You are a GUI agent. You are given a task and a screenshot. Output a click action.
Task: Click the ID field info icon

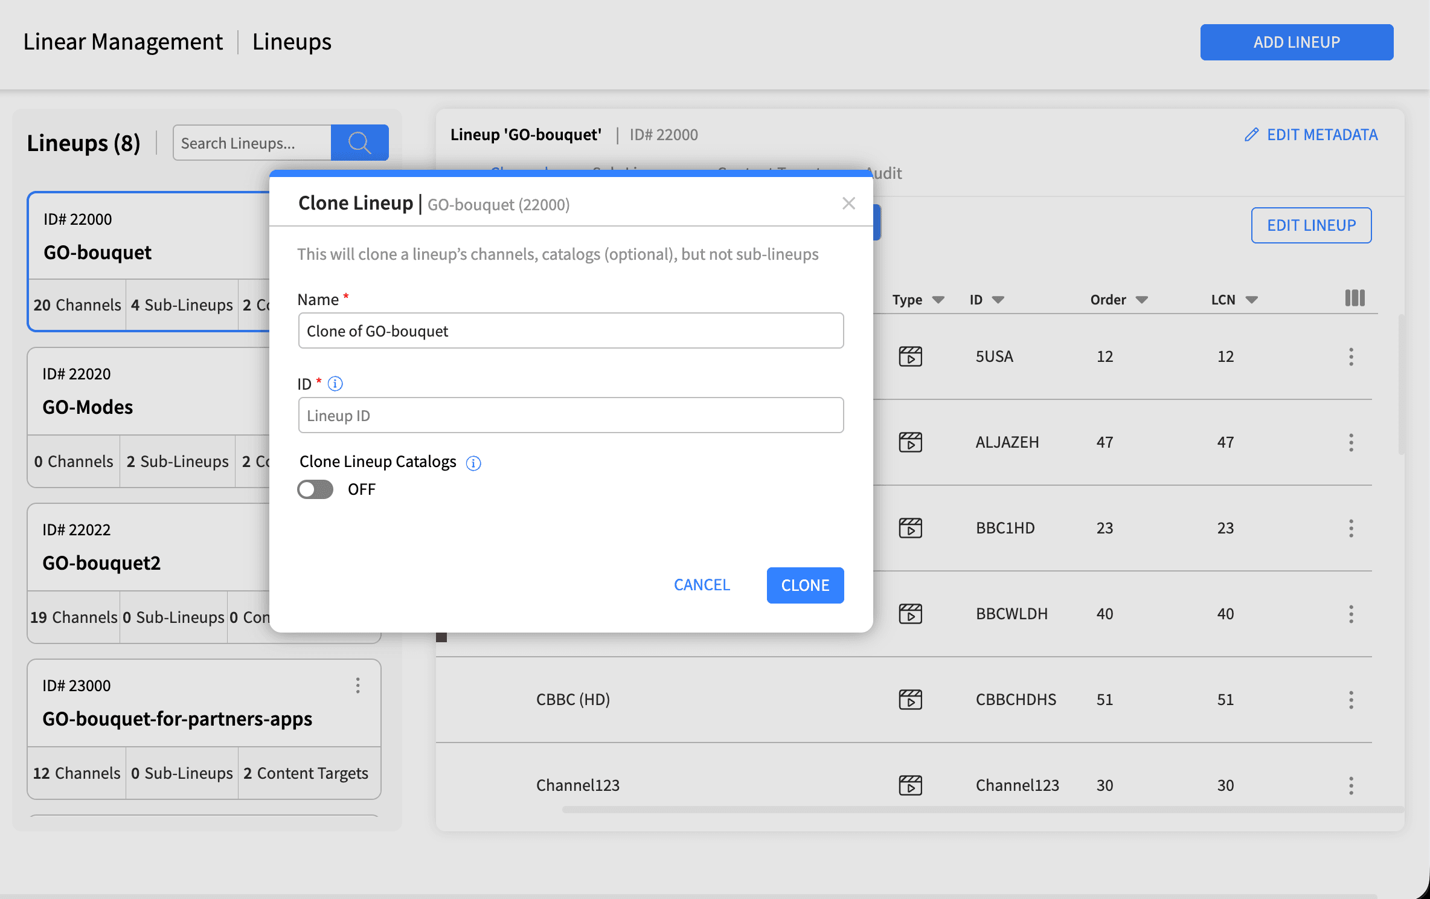pyautogui.click(x=335, y=384)
